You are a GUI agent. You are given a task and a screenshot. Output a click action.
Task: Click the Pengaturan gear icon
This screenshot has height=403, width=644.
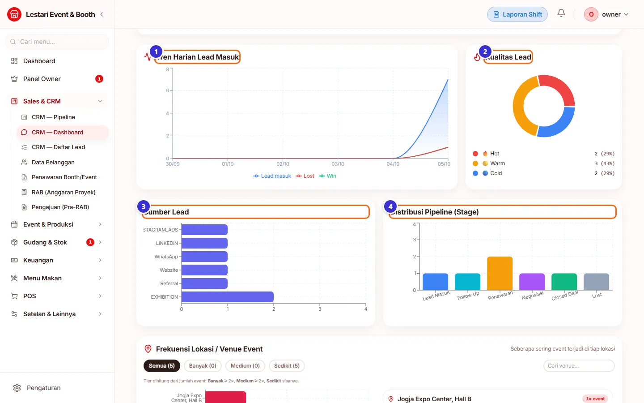(17, 388)
